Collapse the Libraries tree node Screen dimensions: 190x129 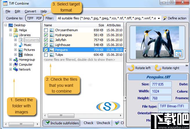point(10,35)
